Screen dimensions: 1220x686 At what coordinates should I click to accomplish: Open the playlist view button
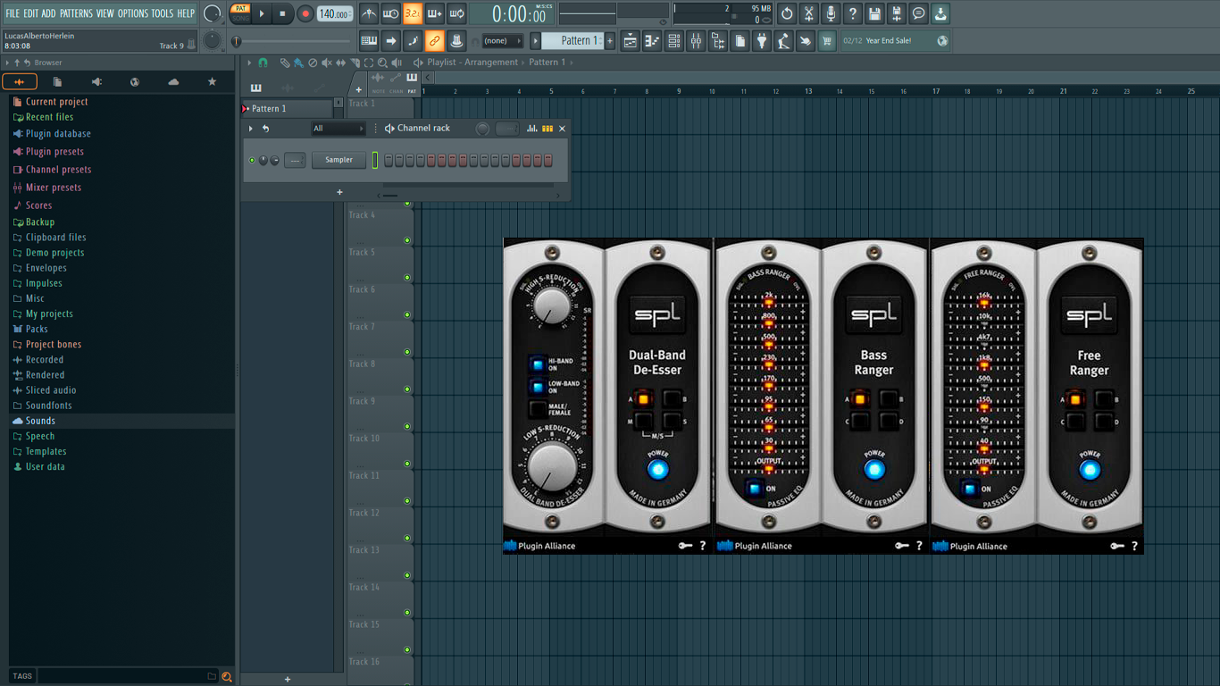[x=631, y=41]
